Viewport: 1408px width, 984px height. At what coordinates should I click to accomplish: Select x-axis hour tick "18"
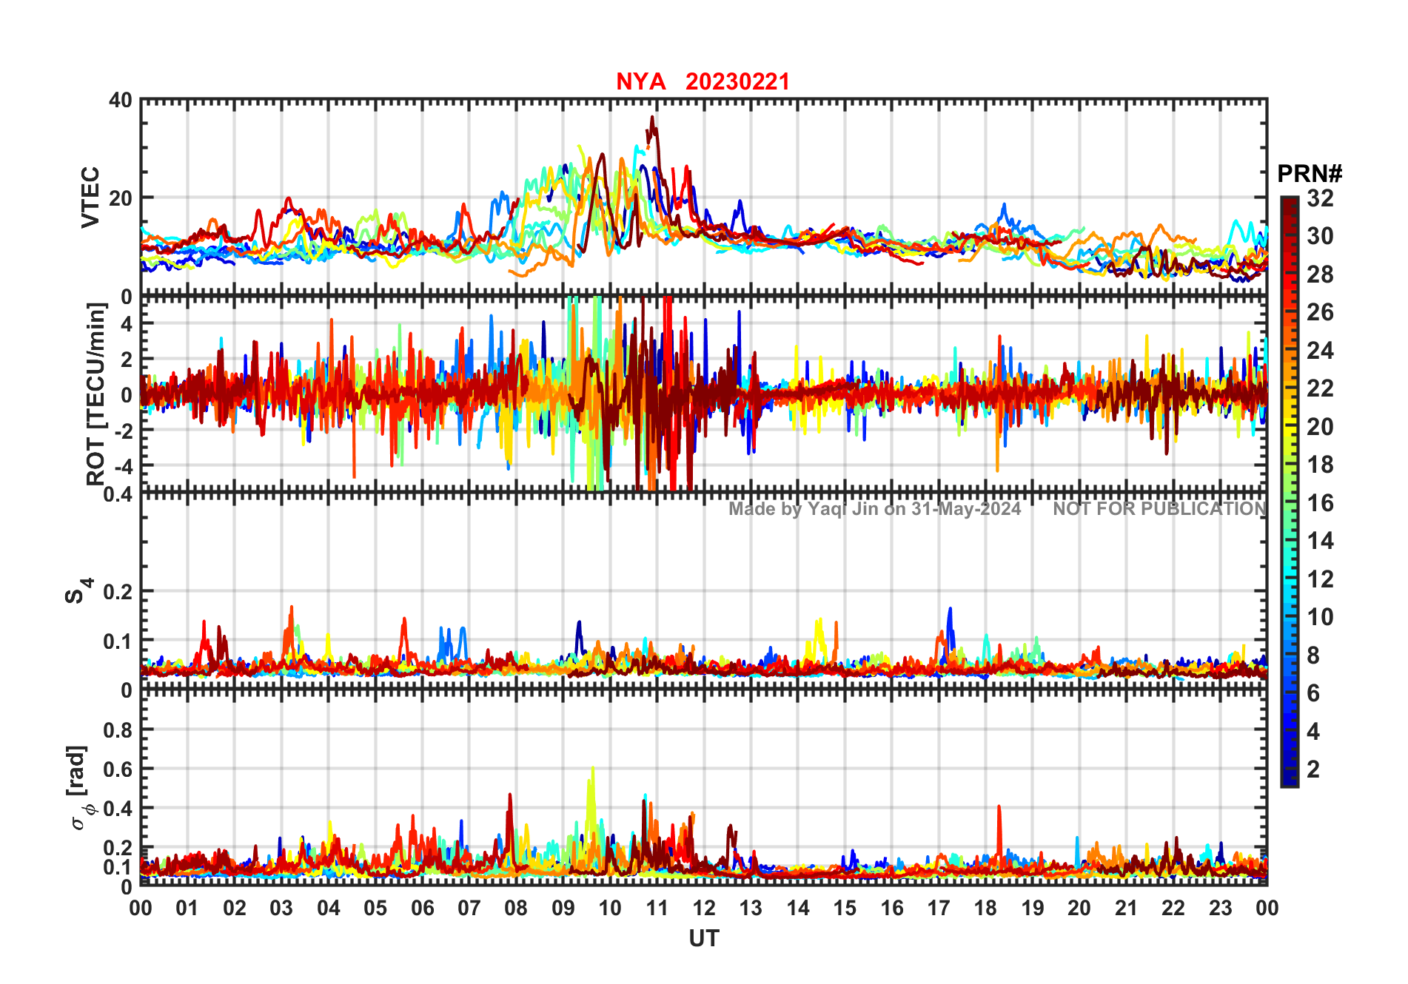pos(985,908)
